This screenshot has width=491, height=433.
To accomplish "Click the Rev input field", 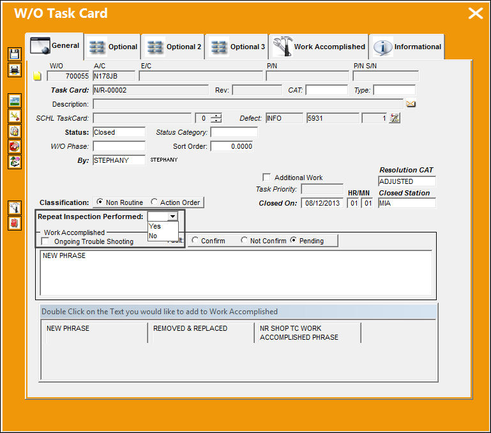I will [x=257, y=90].
